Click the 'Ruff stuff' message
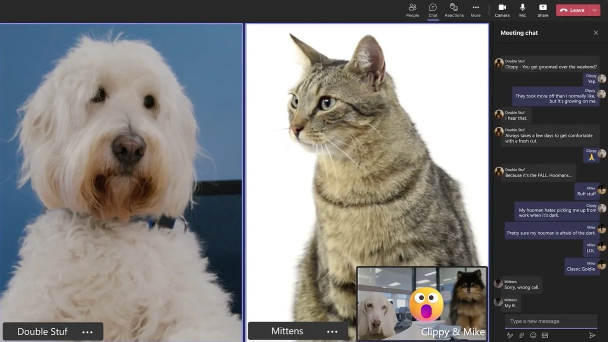608x342 pixels. 586,191
